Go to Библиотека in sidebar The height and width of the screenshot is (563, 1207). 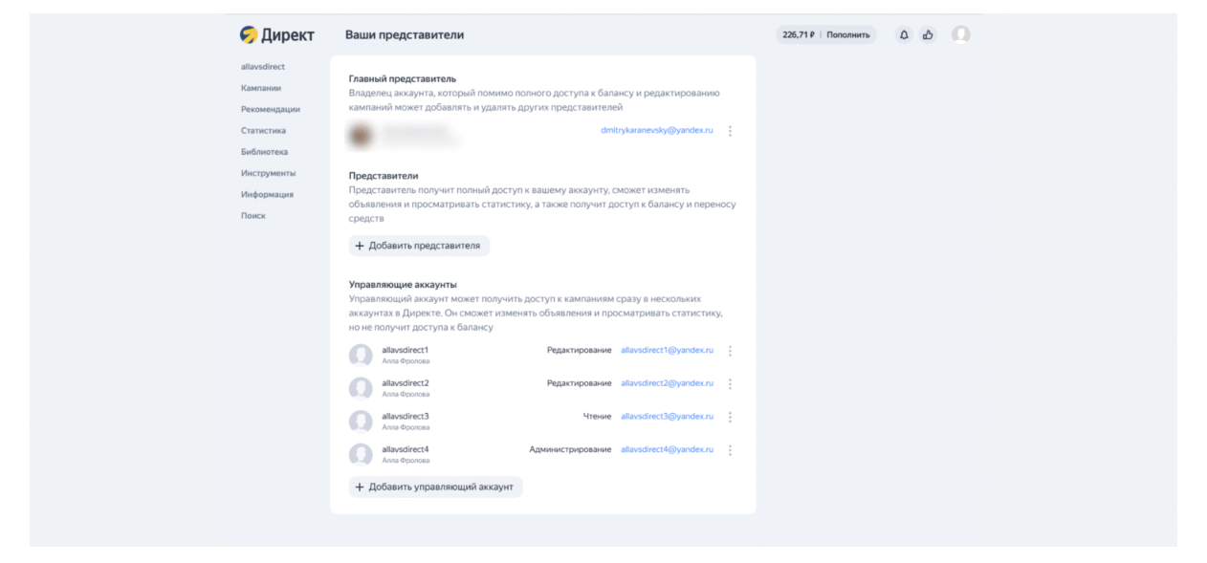pos(264,152)
